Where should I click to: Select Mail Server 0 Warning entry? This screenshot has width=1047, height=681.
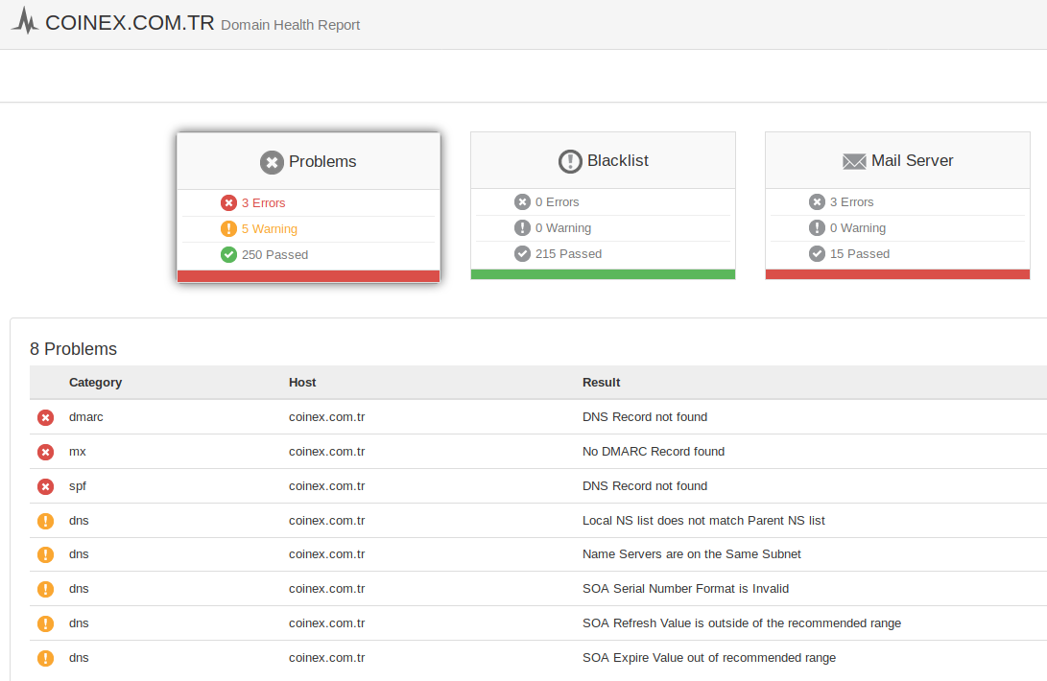click(x=857, y=227)
